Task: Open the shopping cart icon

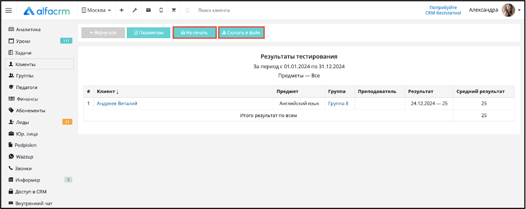Action: coord(174,10)
